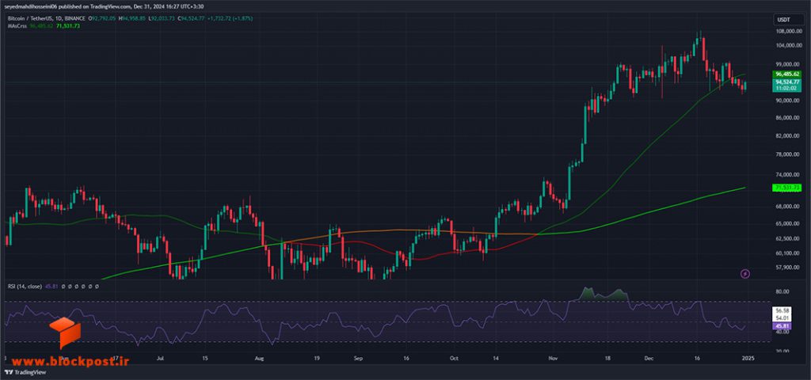Click the Oct label on time axis
Screen dimensions: 811x380
click(454, 358)
